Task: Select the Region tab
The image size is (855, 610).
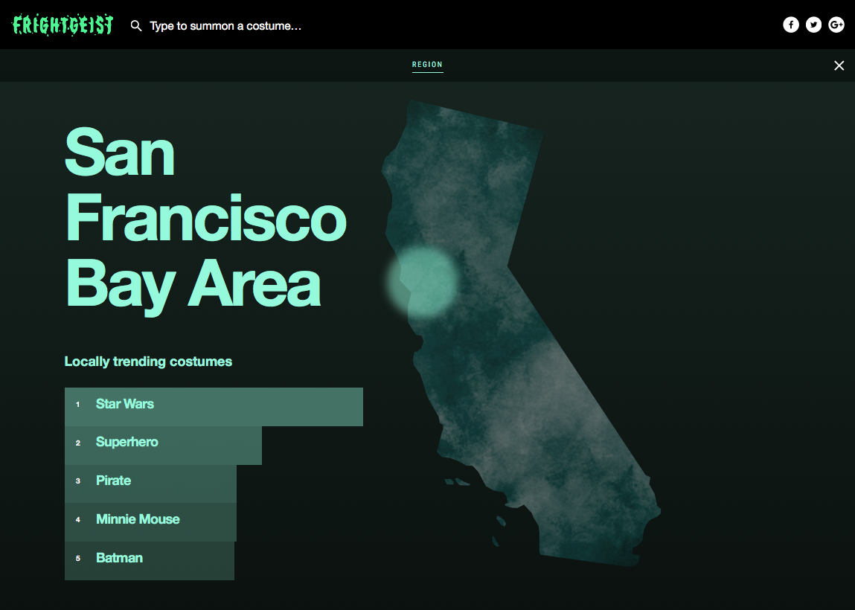Action: coord(427,65)
